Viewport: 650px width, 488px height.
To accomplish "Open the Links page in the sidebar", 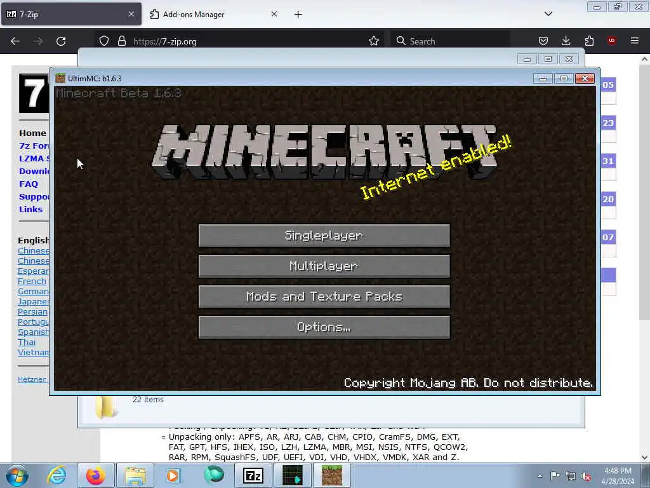I will 30,209.
